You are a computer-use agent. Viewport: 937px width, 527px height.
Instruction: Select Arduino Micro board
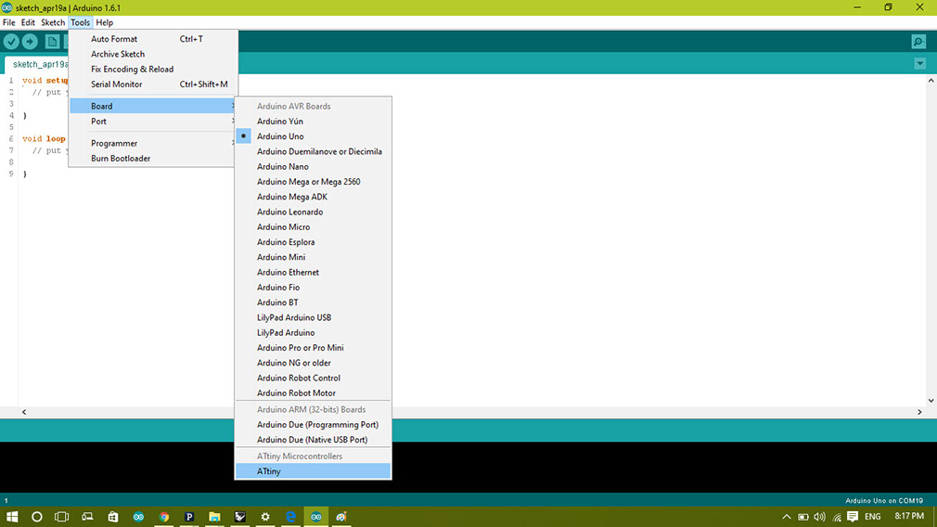tap(314, 227)
